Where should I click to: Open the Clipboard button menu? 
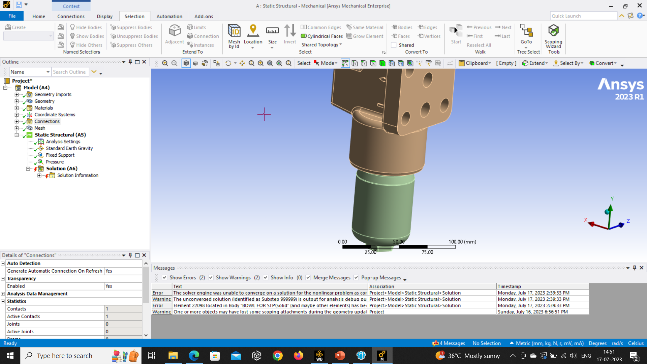point(475,63)
